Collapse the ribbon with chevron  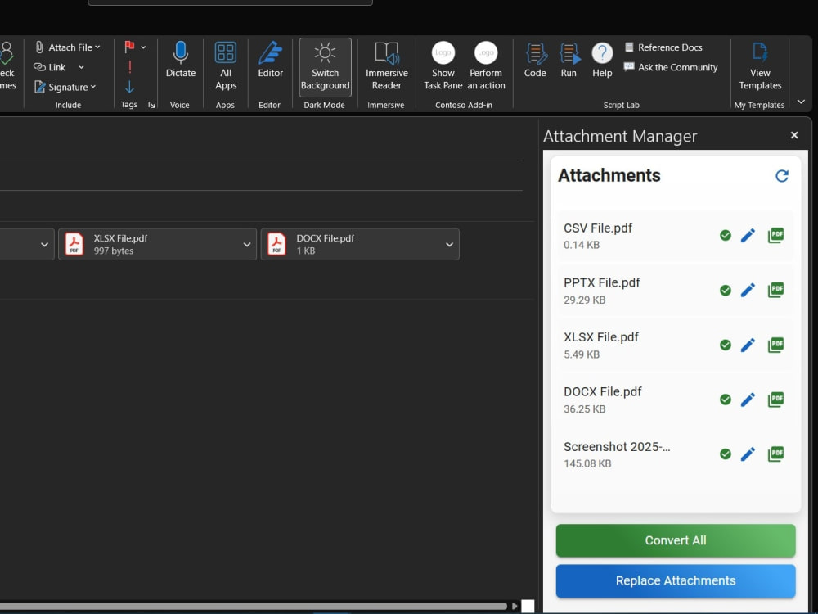coord(802,102)
